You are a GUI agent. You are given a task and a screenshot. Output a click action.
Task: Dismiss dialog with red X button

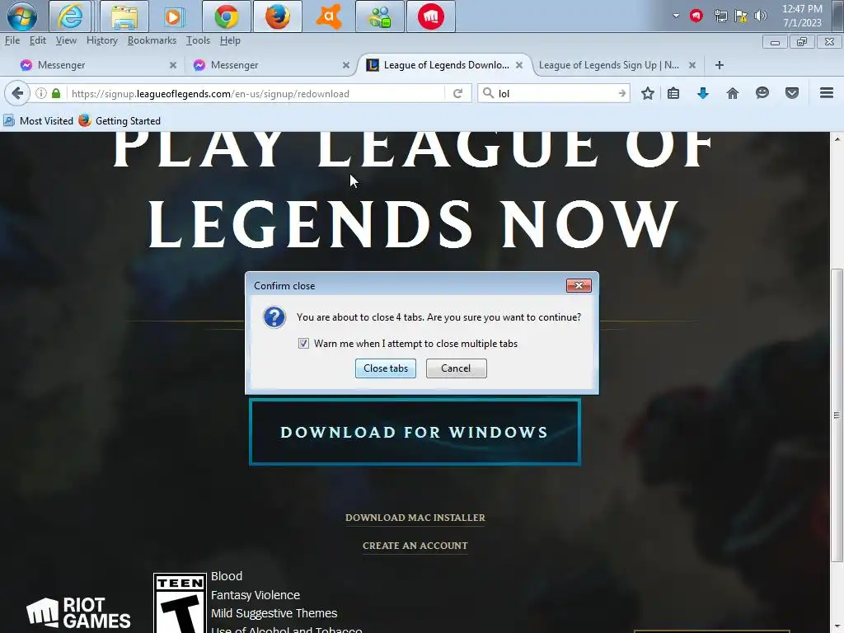(579, 285)
